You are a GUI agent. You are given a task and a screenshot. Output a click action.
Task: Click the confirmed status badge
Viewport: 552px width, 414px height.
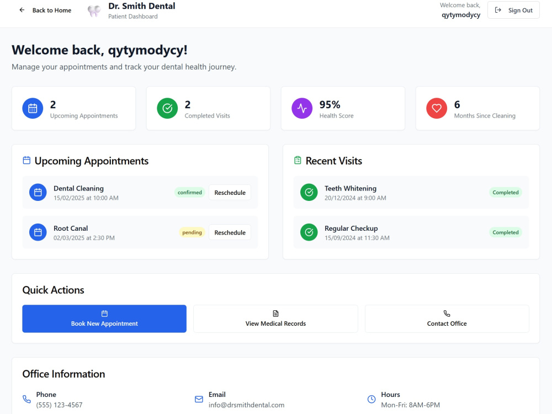(x=190, y=193)
